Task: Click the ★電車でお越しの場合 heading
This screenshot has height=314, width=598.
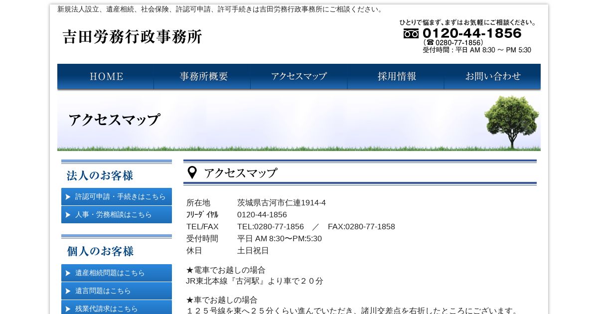Action: click(x=226, y=270)
